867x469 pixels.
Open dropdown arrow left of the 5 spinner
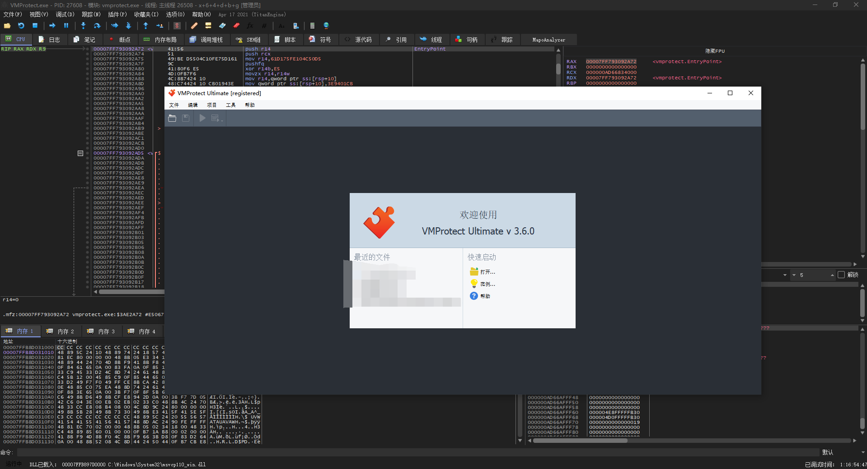point(785,275)
